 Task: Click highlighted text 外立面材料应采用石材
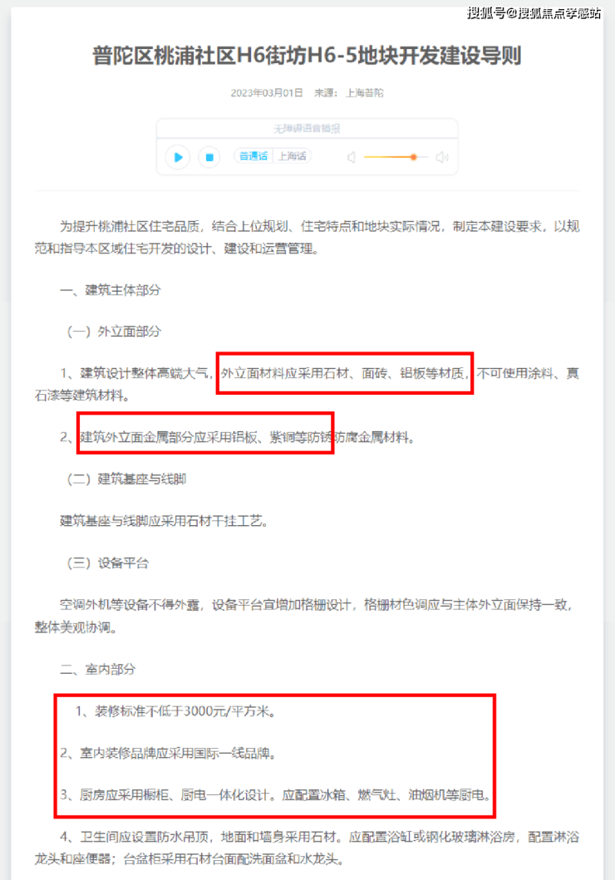click(285, 373)
